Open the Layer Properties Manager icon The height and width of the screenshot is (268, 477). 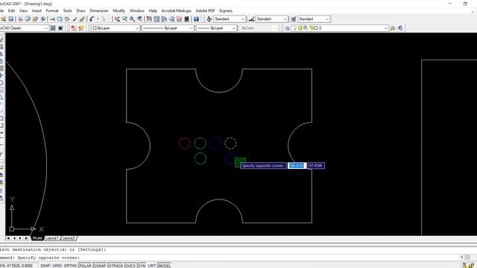tap(288, 28)
